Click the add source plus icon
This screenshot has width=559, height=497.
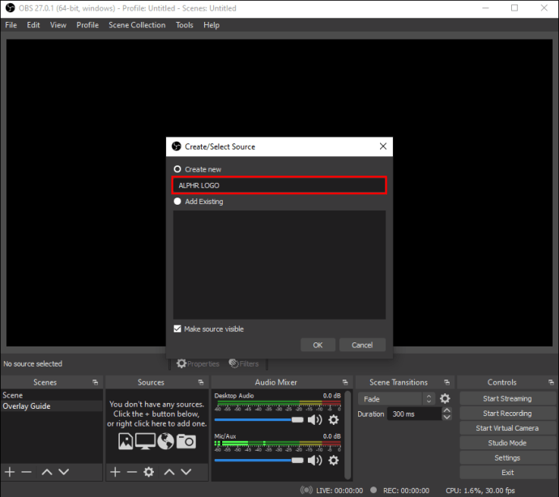click(115, 472)
